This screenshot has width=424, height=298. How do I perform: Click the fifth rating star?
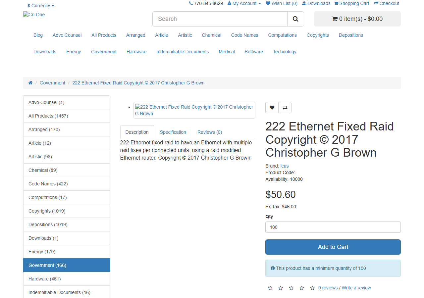click(x=312, y=288)
